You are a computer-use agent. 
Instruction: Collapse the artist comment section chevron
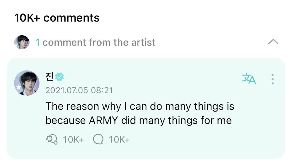(273, 42)
